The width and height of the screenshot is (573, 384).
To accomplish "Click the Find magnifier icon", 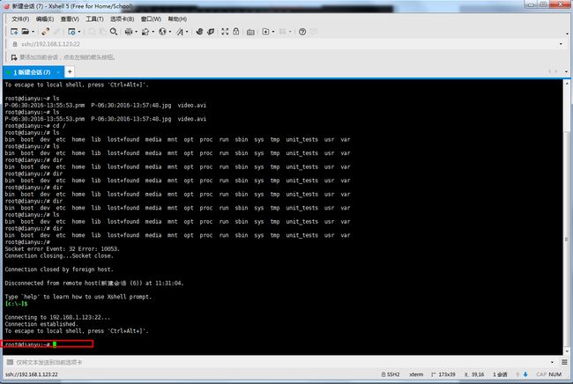I will click(x=114, y=32).
